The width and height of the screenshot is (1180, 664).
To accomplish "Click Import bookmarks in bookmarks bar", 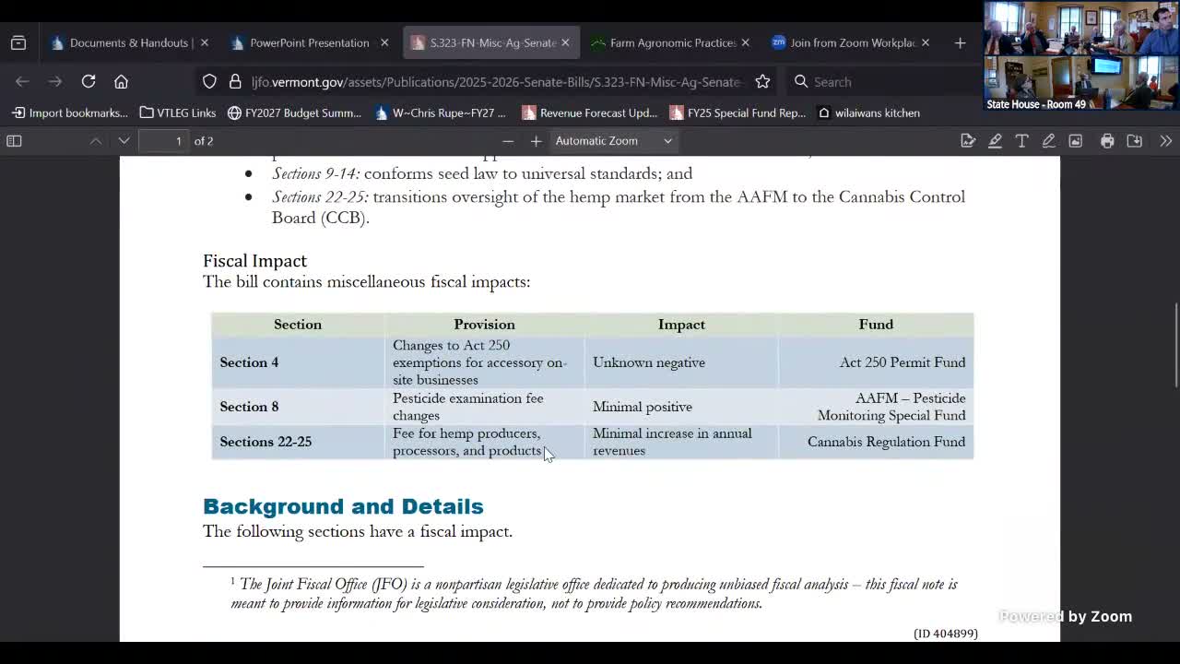I will [x=70, y=113].
